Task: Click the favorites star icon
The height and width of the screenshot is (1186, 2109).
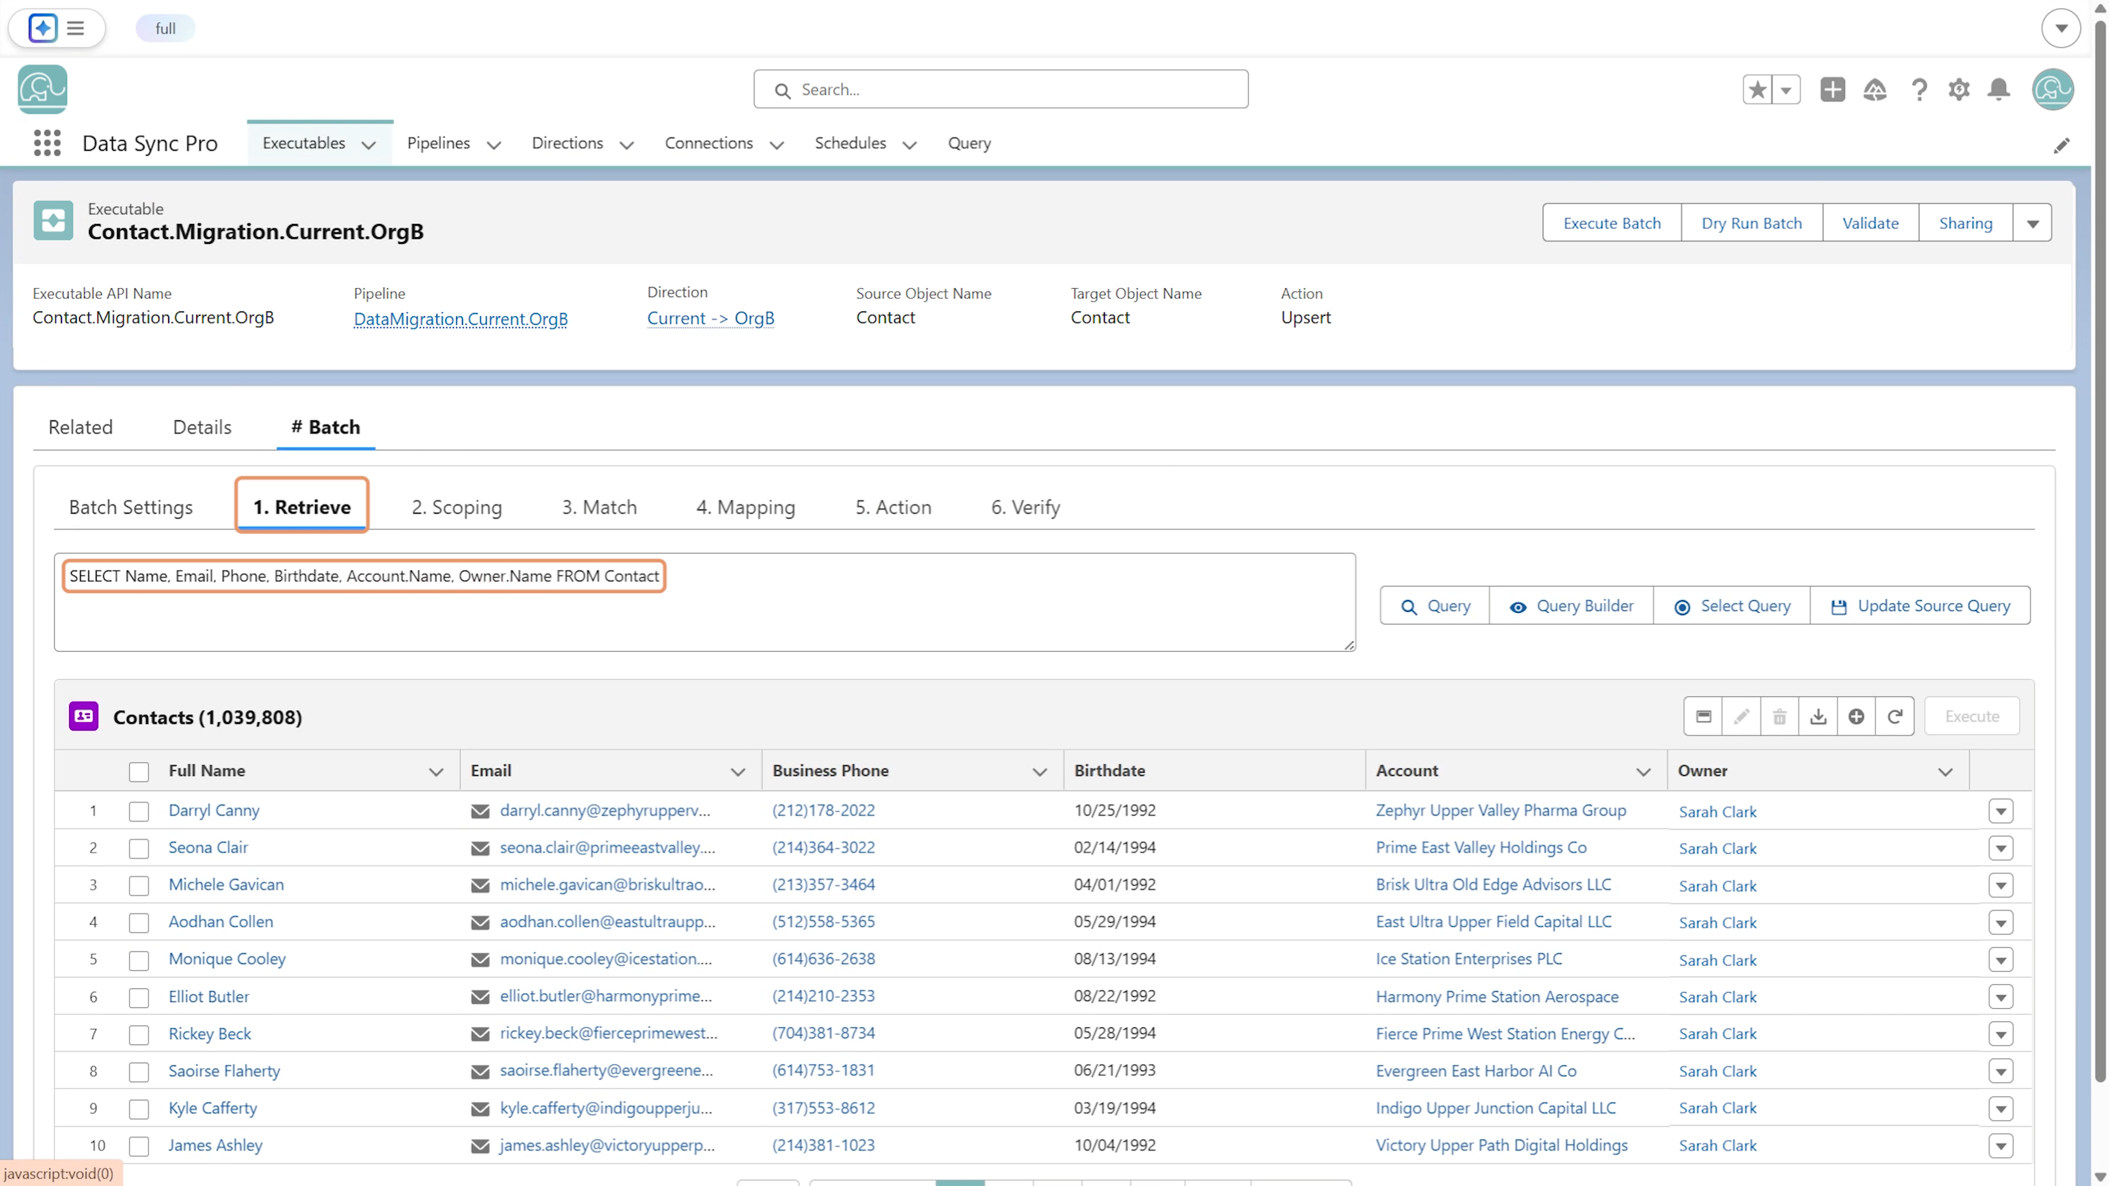Action: pos(1757,89)
